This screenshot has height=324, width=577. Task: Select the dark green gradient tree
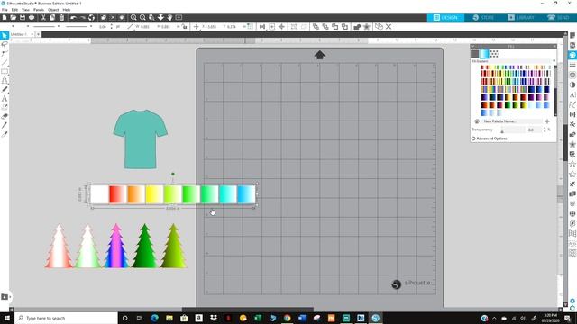point(144,246)
